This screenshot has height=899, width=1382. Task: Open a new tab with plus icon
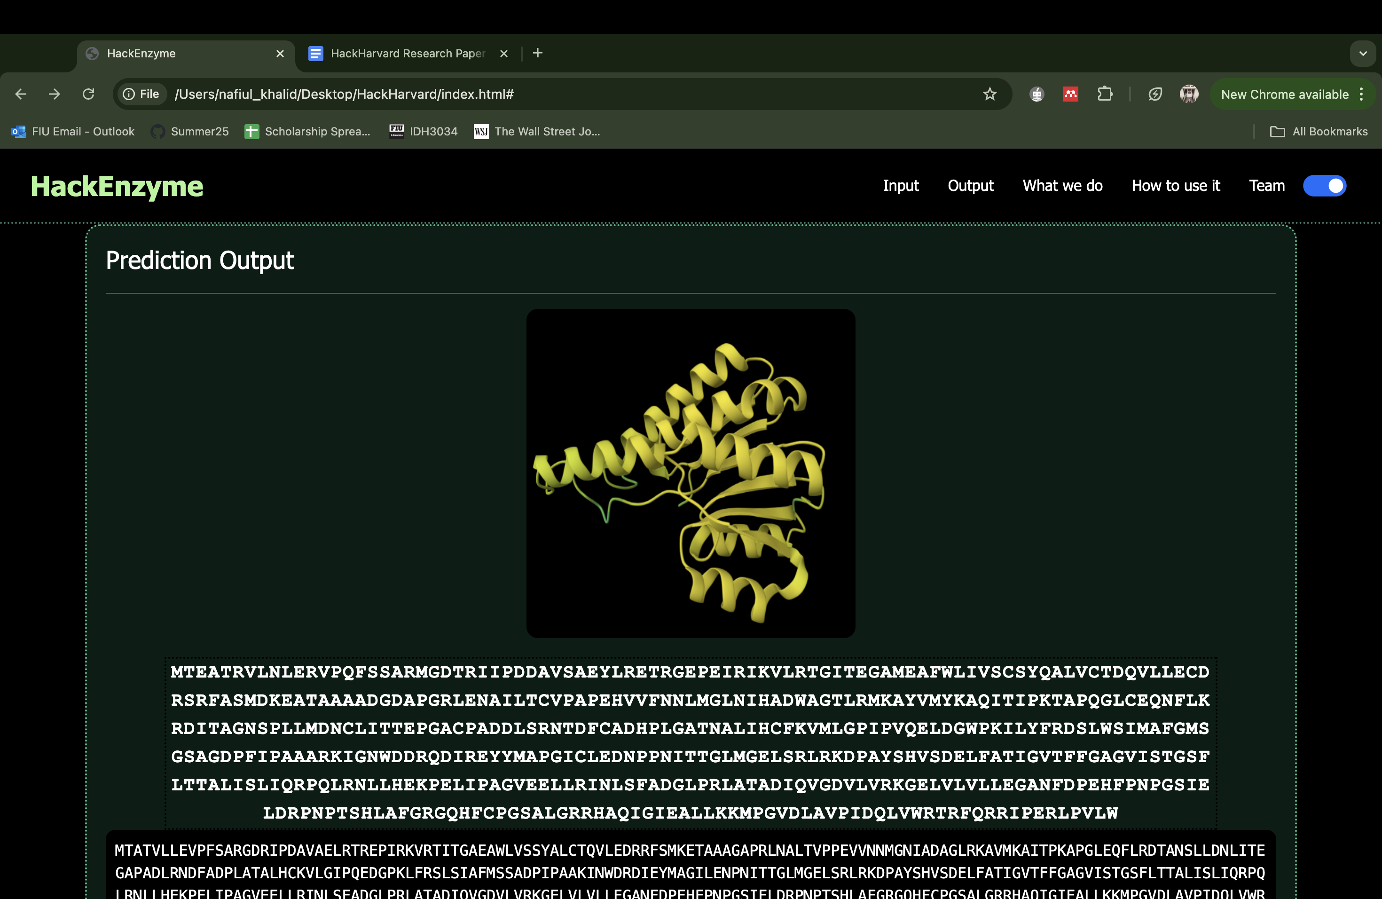pos(538,54)
